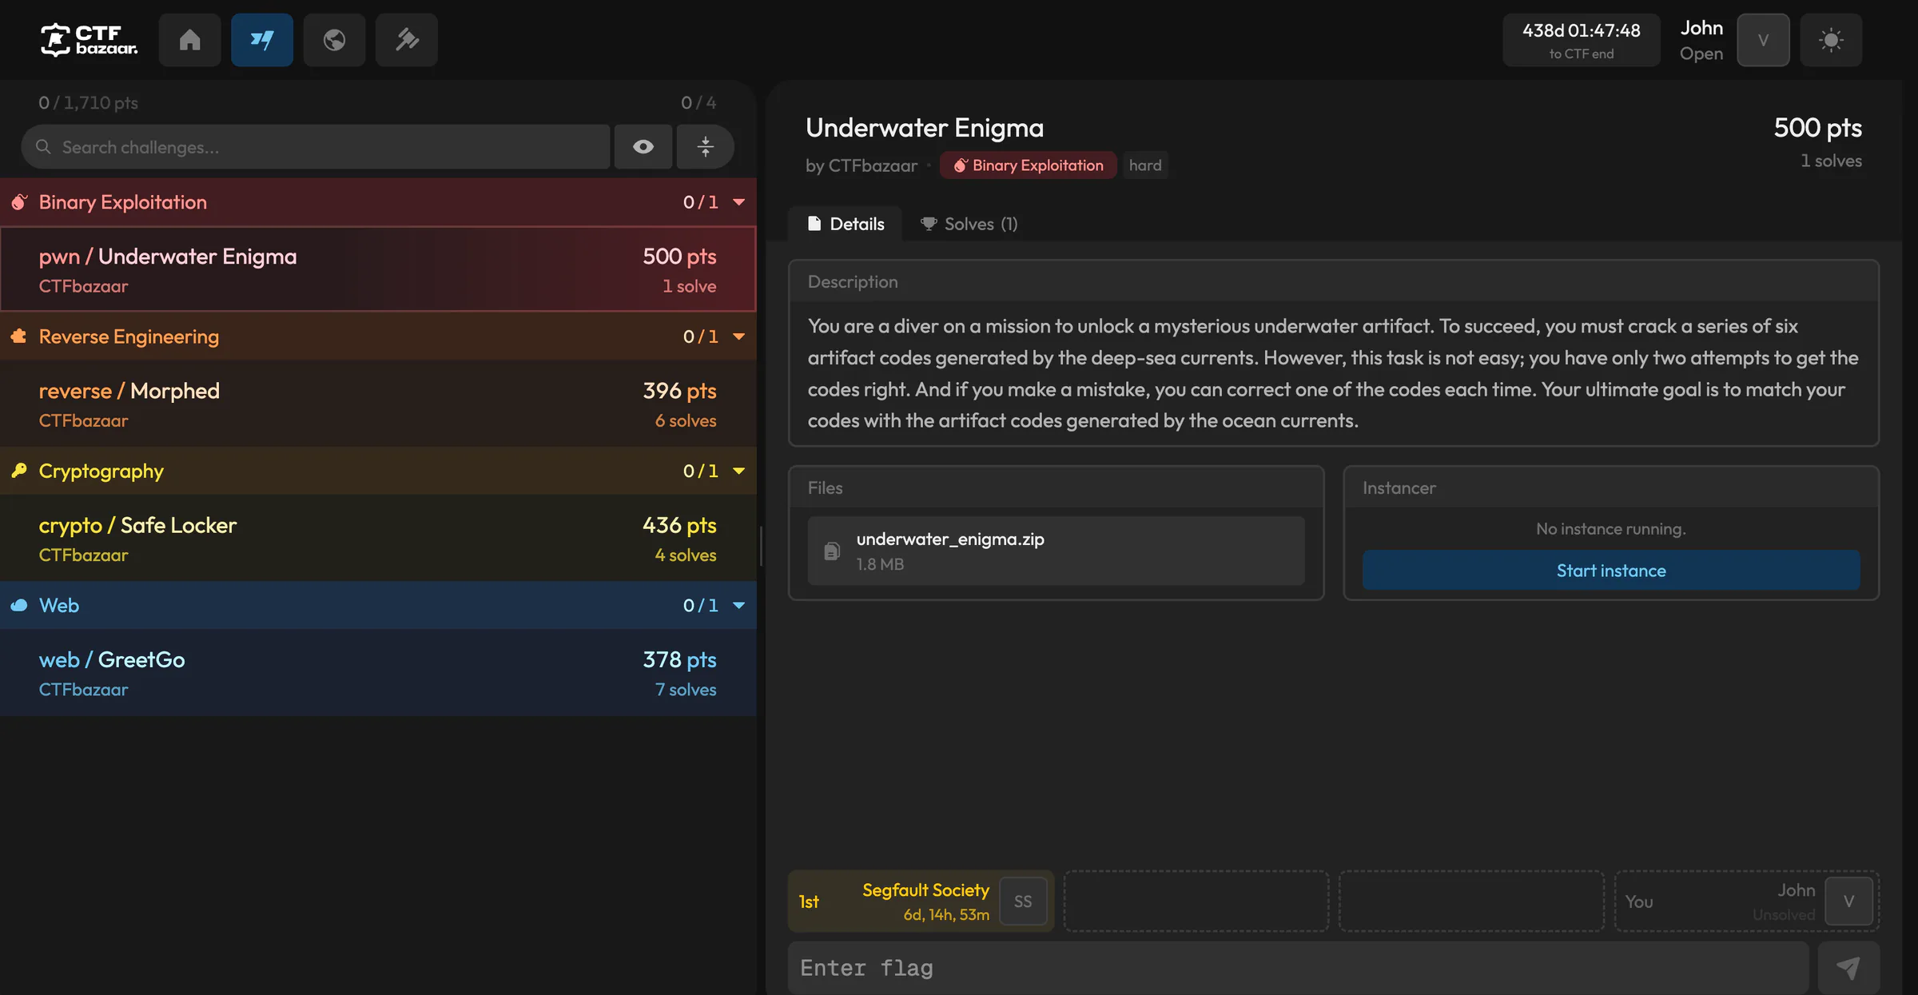This screenshot has height=995, width=1918.
Task: Collapse the Binary Exploitation category
Action: coord(378,202)
